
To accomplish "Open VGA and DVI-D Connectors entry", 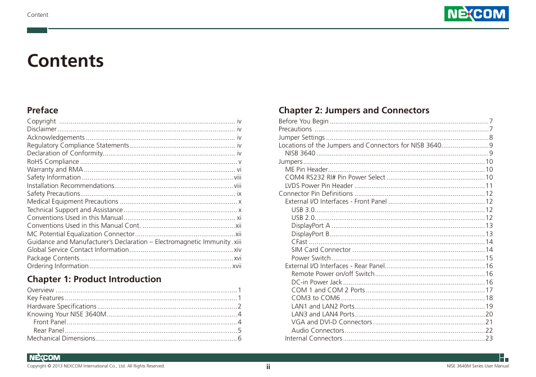I will pyautogui.click(x=392, y=322).
